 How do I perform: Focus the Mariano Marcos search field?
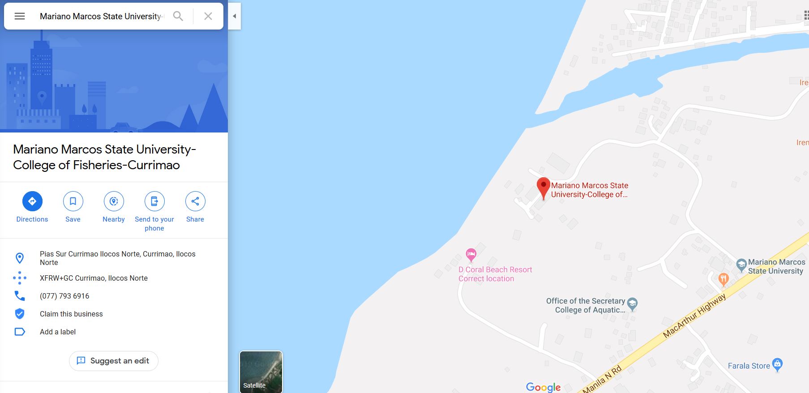[102, 16]
